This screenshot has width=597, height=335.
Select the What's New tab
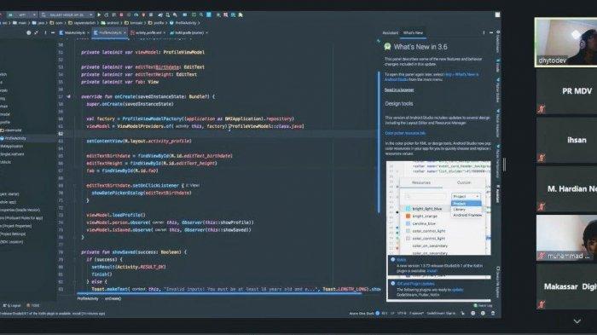click(413, 32)
